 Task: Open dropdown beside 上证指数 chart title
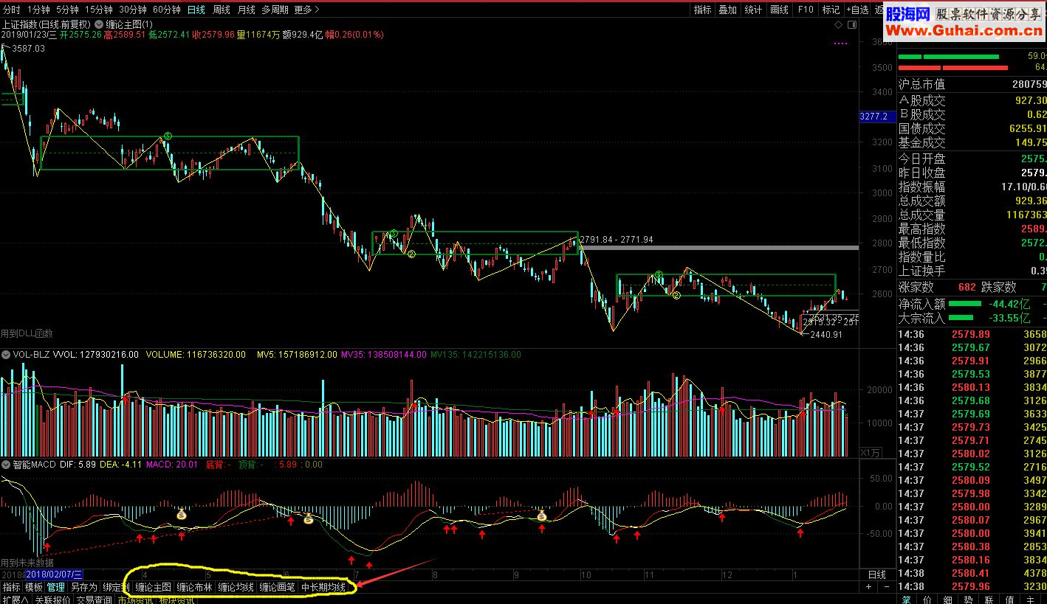(99, 24)
